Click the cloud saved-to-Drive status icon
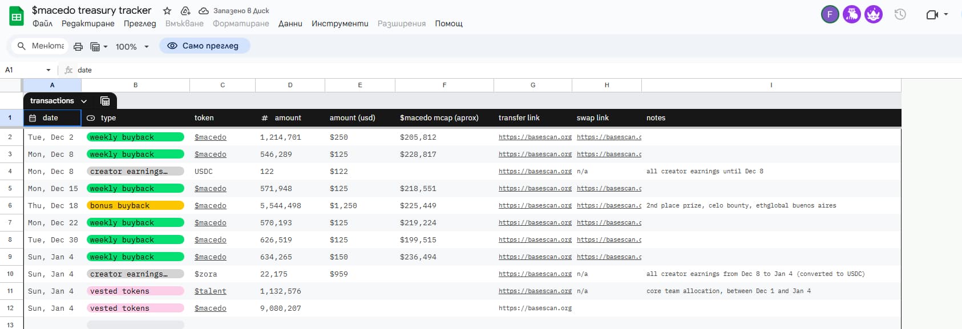 (x=203, y=11)
